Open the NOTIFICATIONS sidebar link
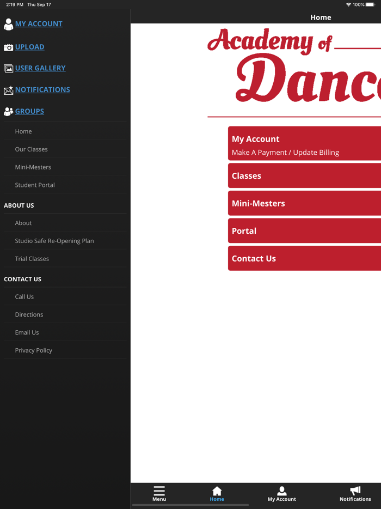The image size is (381, 509). point(42,89)
